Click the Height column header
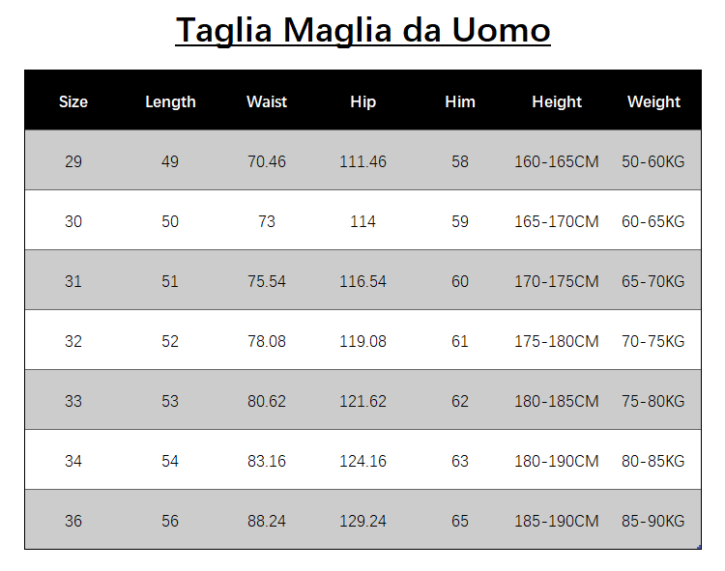The height and width of the screenshot is (571, 725). pyautogui.click(x=557, y=101)
